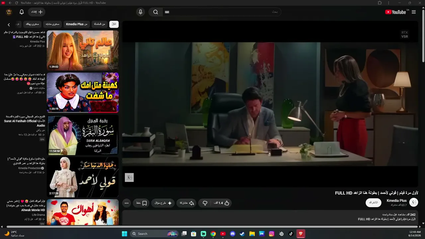The height and width of the screenshot is (239, 425).
Task: Open the Sura Albaqra video thumbnail
Action: (83, 135)
